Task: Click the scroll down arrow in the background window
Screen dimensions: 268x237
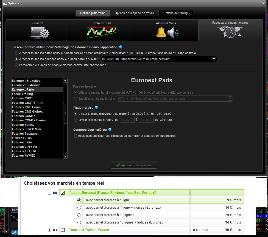Action: 7,231
